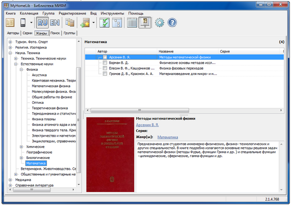Open the add-to-group dropdown arrow

(94, 23)
